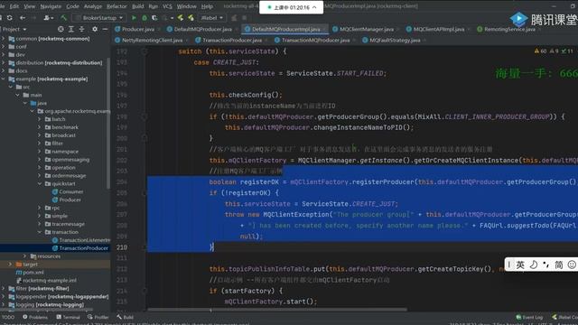Click the English 英 input method icon
Image resolution: width=578 pixels, height=325 pixels.
coord(520,265)
